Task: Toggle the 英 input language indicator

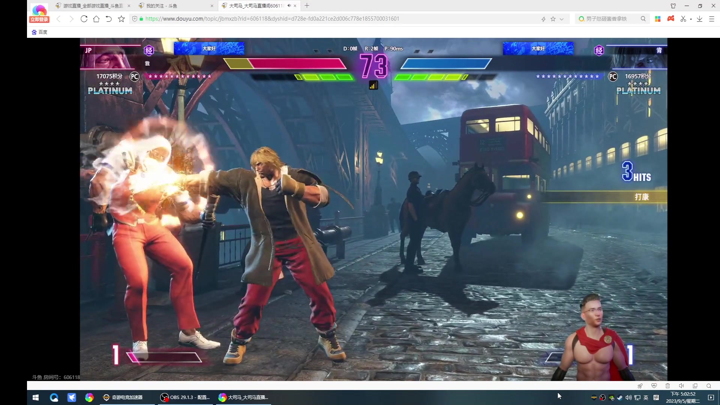Action: [646, 397]
